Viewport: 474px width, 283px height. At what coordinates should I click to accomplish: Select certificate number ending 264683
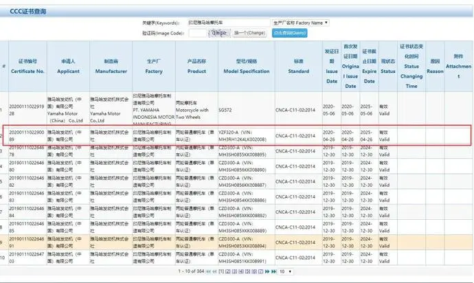[27, 196]
